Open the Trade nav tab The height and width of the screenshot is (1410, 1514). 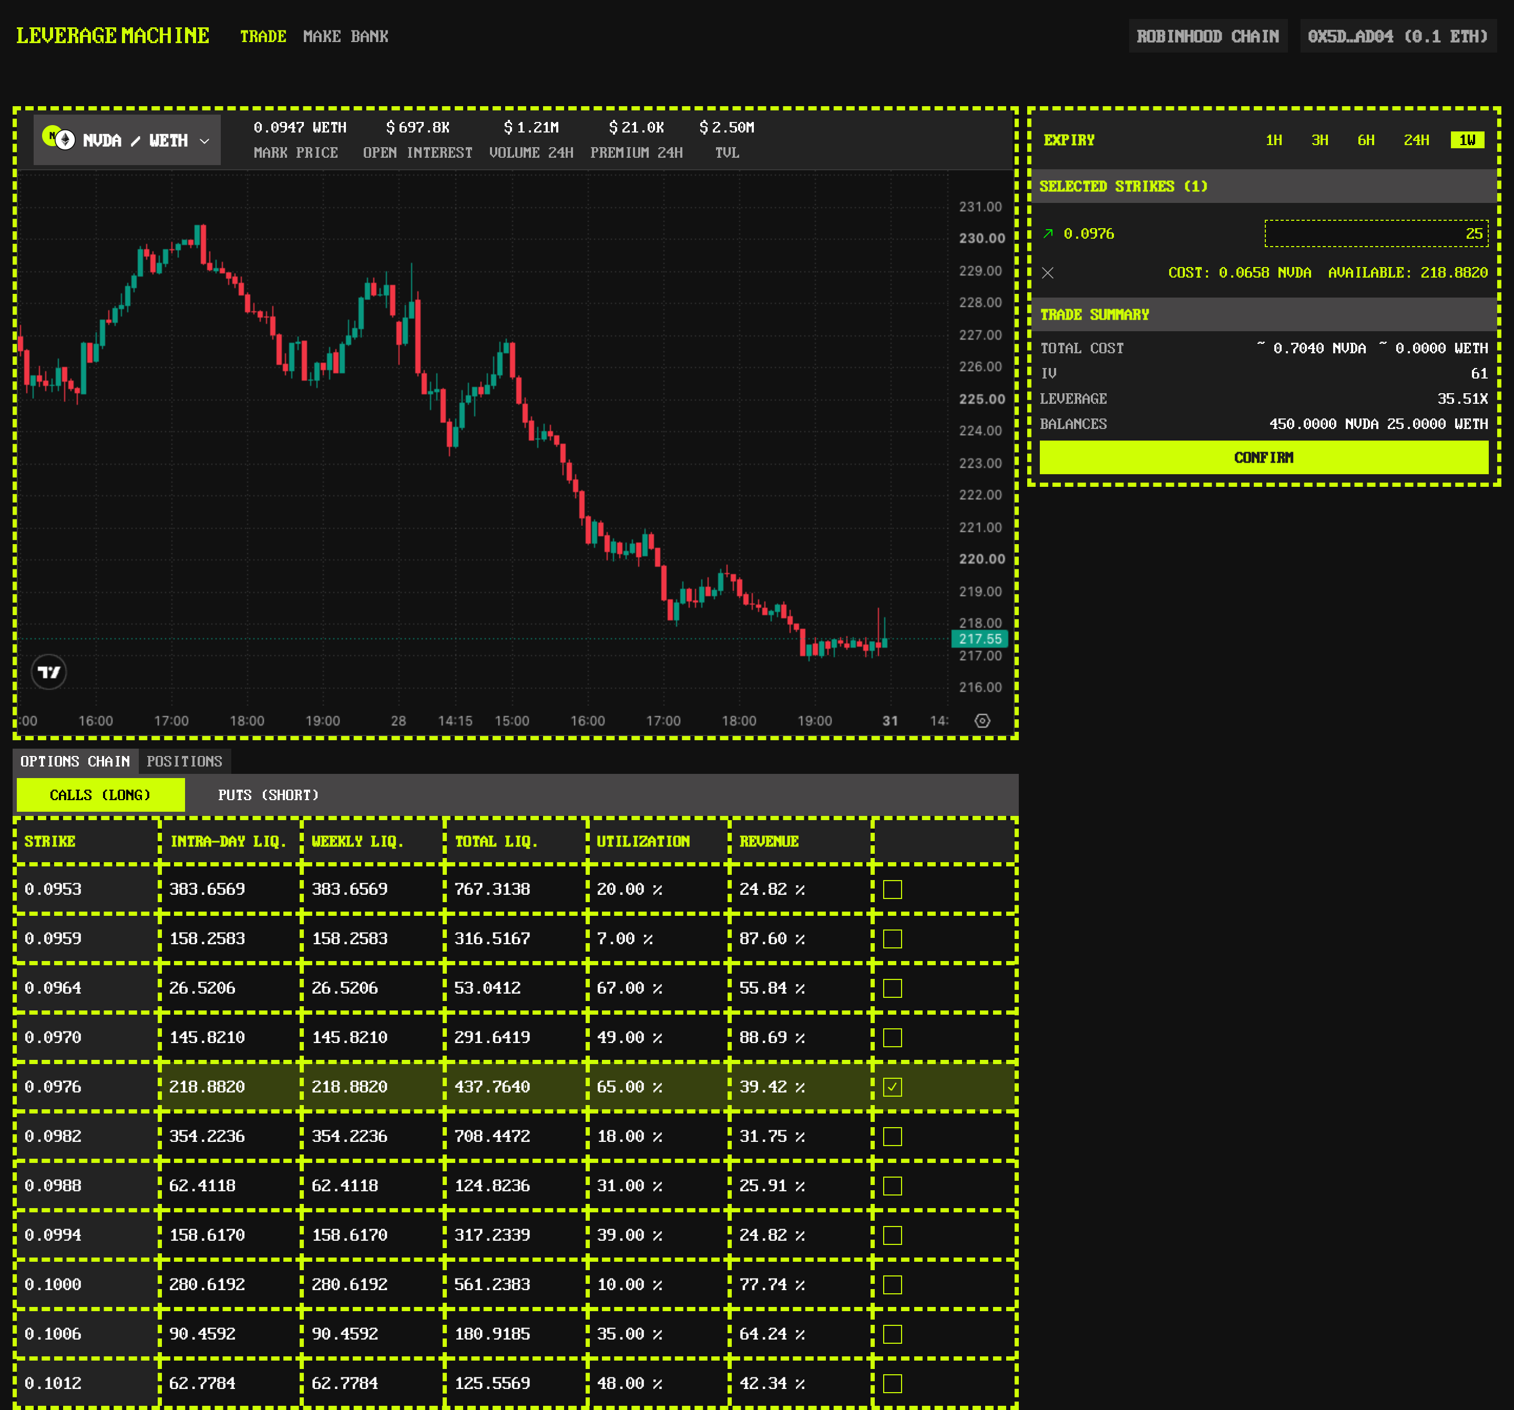263,37
